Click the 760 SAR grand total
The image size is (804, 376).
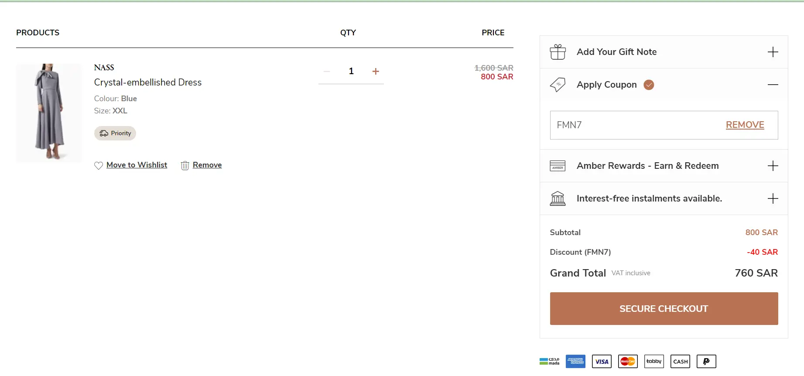coord(756,273)
